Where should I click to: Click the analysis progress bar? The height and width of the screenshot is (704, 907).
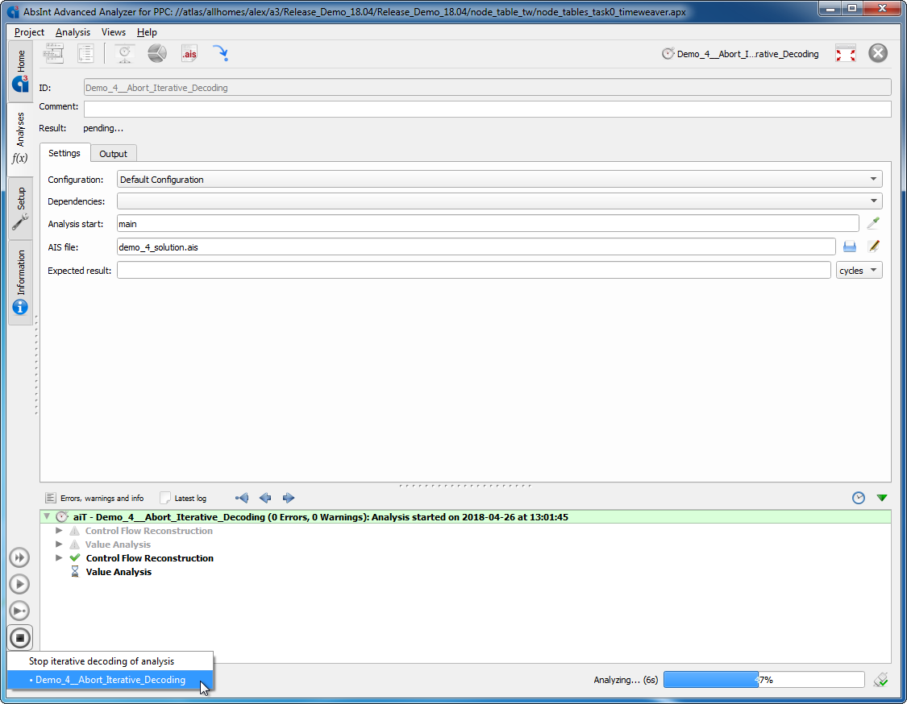pyautogui.click(x=763, y=680)
